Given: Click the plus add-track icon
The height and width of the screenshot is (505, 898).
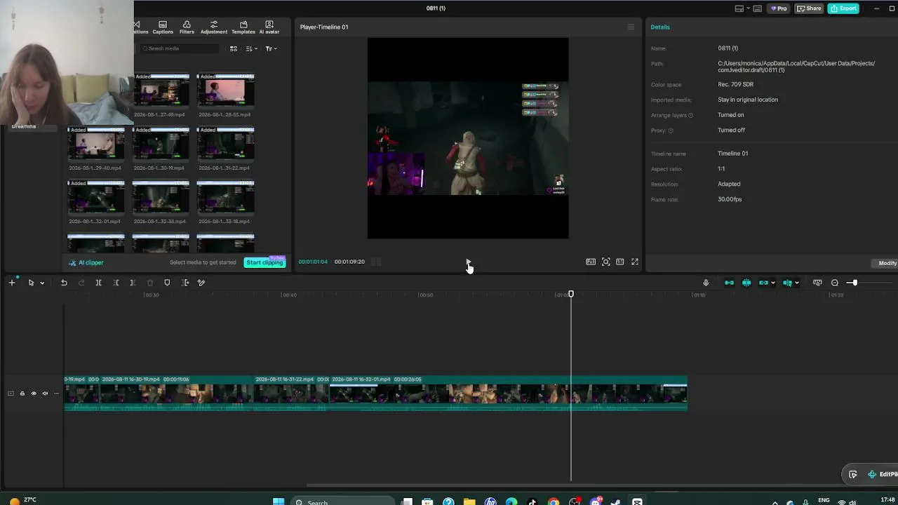Looking at the screenshot, I should point(12,283).
